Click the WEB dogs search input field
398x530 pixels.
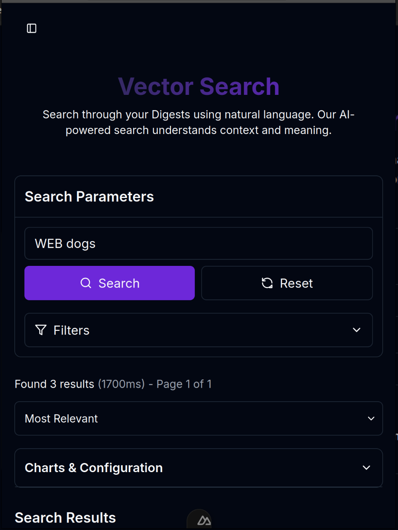point(199,244)
